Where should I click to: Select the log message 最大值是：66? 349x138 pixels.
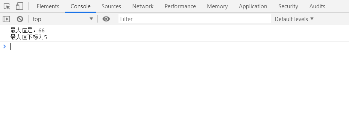(27, 30)
